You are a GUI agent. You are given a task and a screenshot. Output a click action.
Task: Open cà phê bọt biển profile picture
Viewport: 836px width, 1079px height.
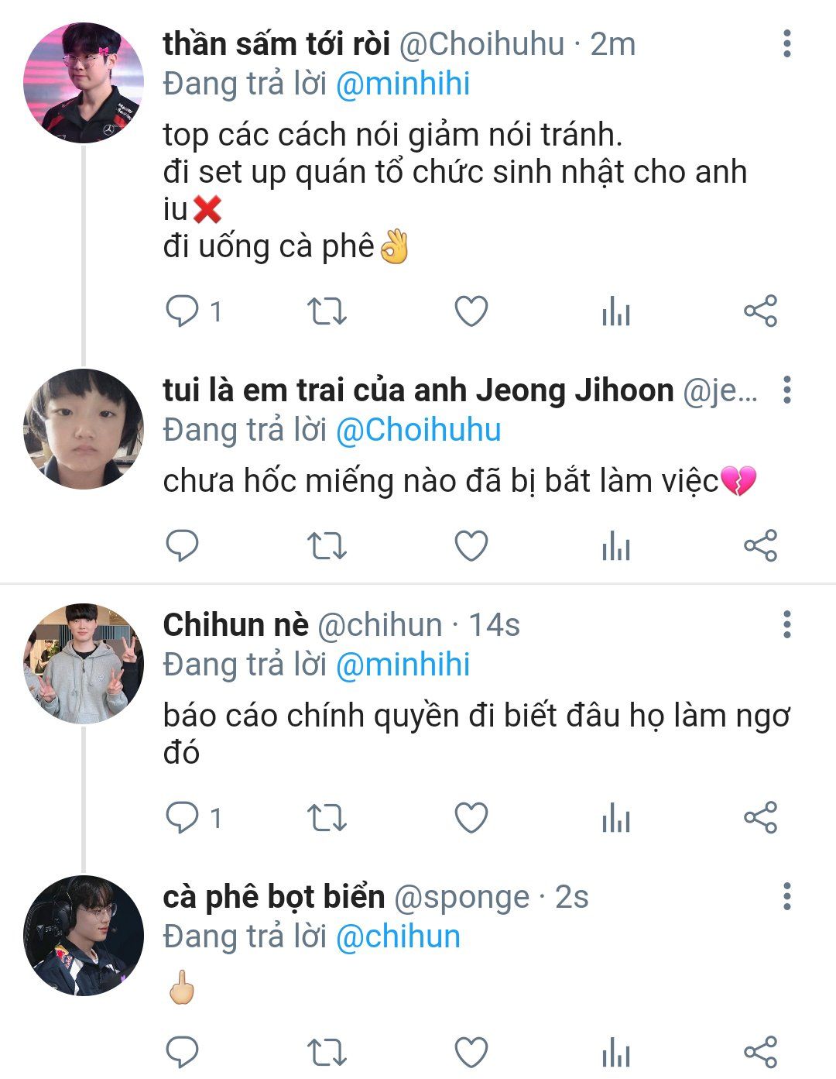click(84, 936)
